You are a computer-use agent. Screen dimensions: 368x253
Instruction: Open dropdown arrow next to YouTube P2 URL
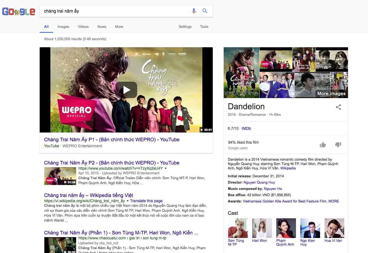coord(166,169)
